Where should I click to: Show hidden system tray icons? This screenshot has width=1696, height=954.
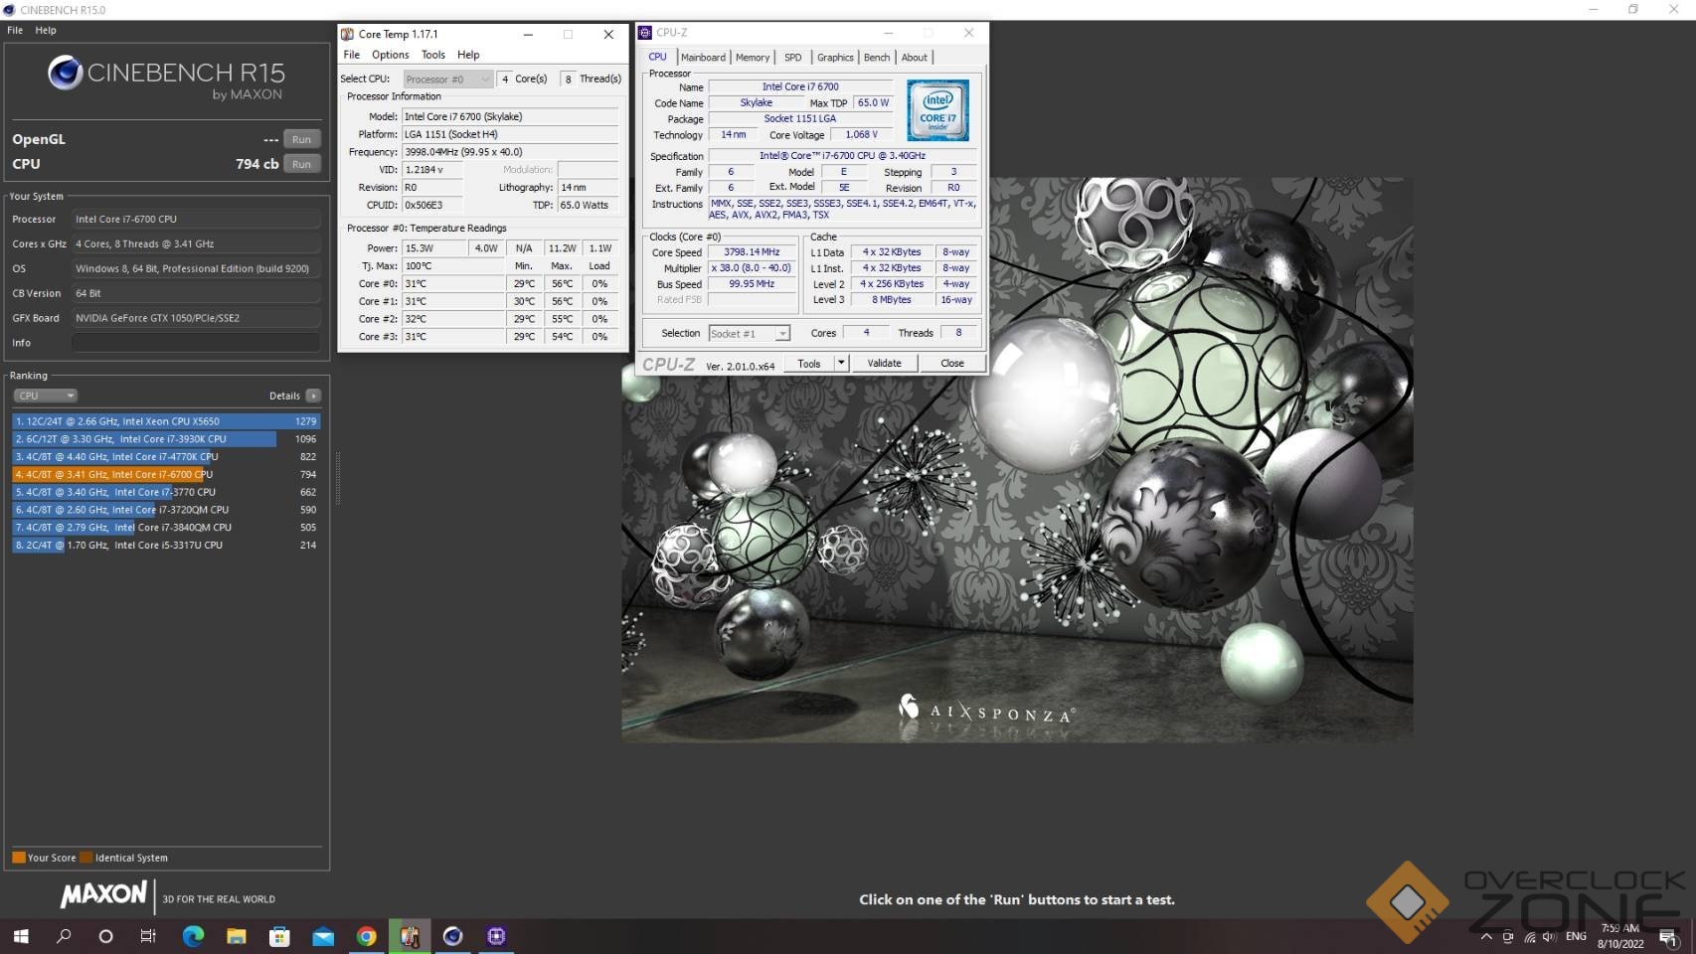pos(1486,936)
